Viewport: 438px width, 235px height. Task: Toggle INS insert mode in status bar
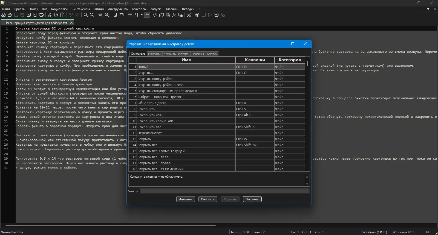(x=428, y=232)
